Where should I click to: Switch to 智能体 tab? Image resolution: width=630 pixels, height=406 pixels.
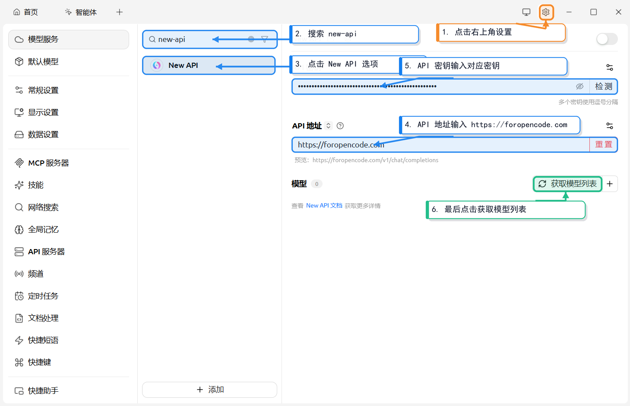(x=81, y=12)
